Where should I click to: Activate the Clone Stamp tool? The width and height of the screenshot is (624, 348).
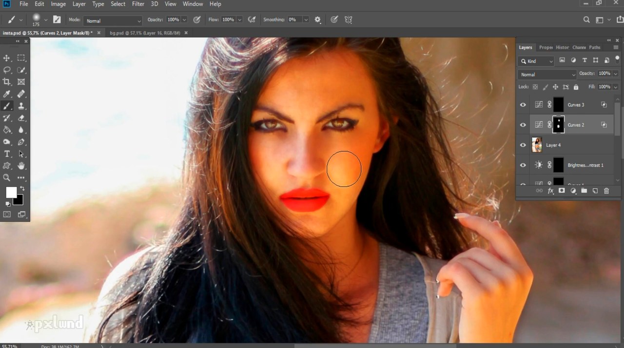coord(21,106)
